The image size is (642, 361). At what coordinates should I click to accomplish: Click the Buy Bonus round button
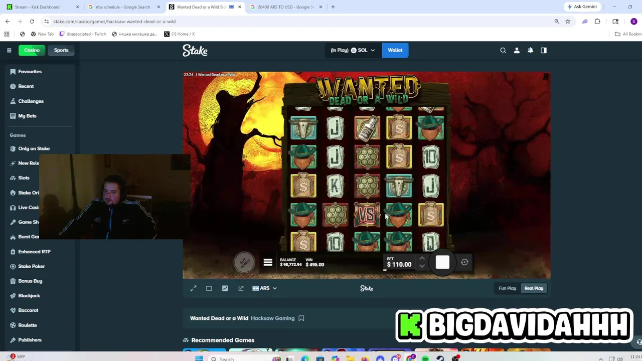(244, 262)
